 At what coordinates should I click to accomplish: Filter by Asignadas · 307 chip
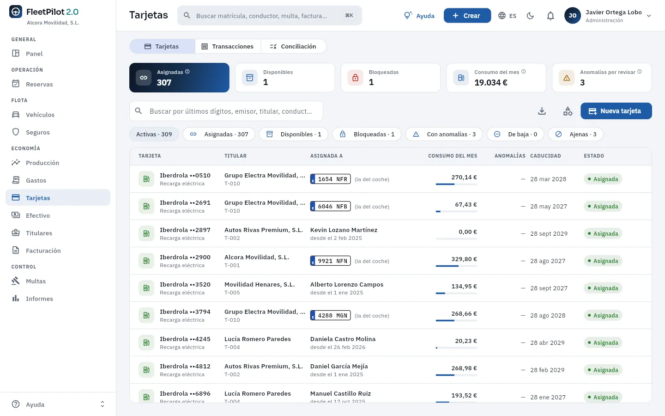point(219,134)
